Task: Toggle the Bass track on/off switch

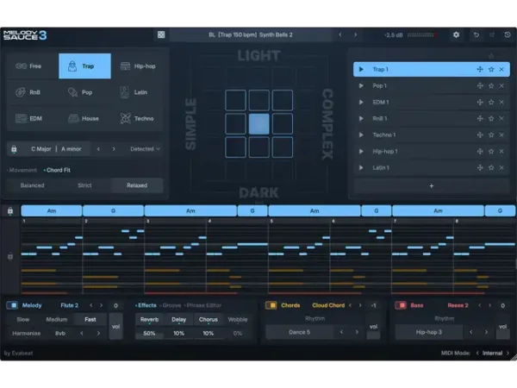Action: click(401, 305)
